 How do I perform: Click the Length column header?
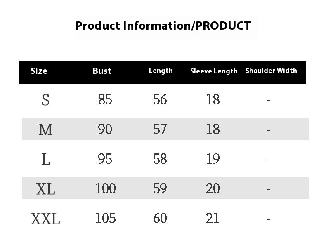[161, 71]
